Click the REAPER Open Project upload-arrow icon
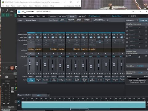This screenshot has height=111, width=148. coord(7,11)
